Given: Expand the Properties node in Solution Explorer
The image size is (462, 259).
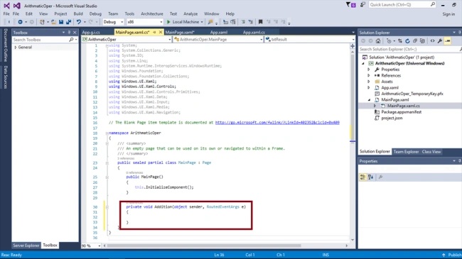Looking at the screenshot, I should click(369, 70).
